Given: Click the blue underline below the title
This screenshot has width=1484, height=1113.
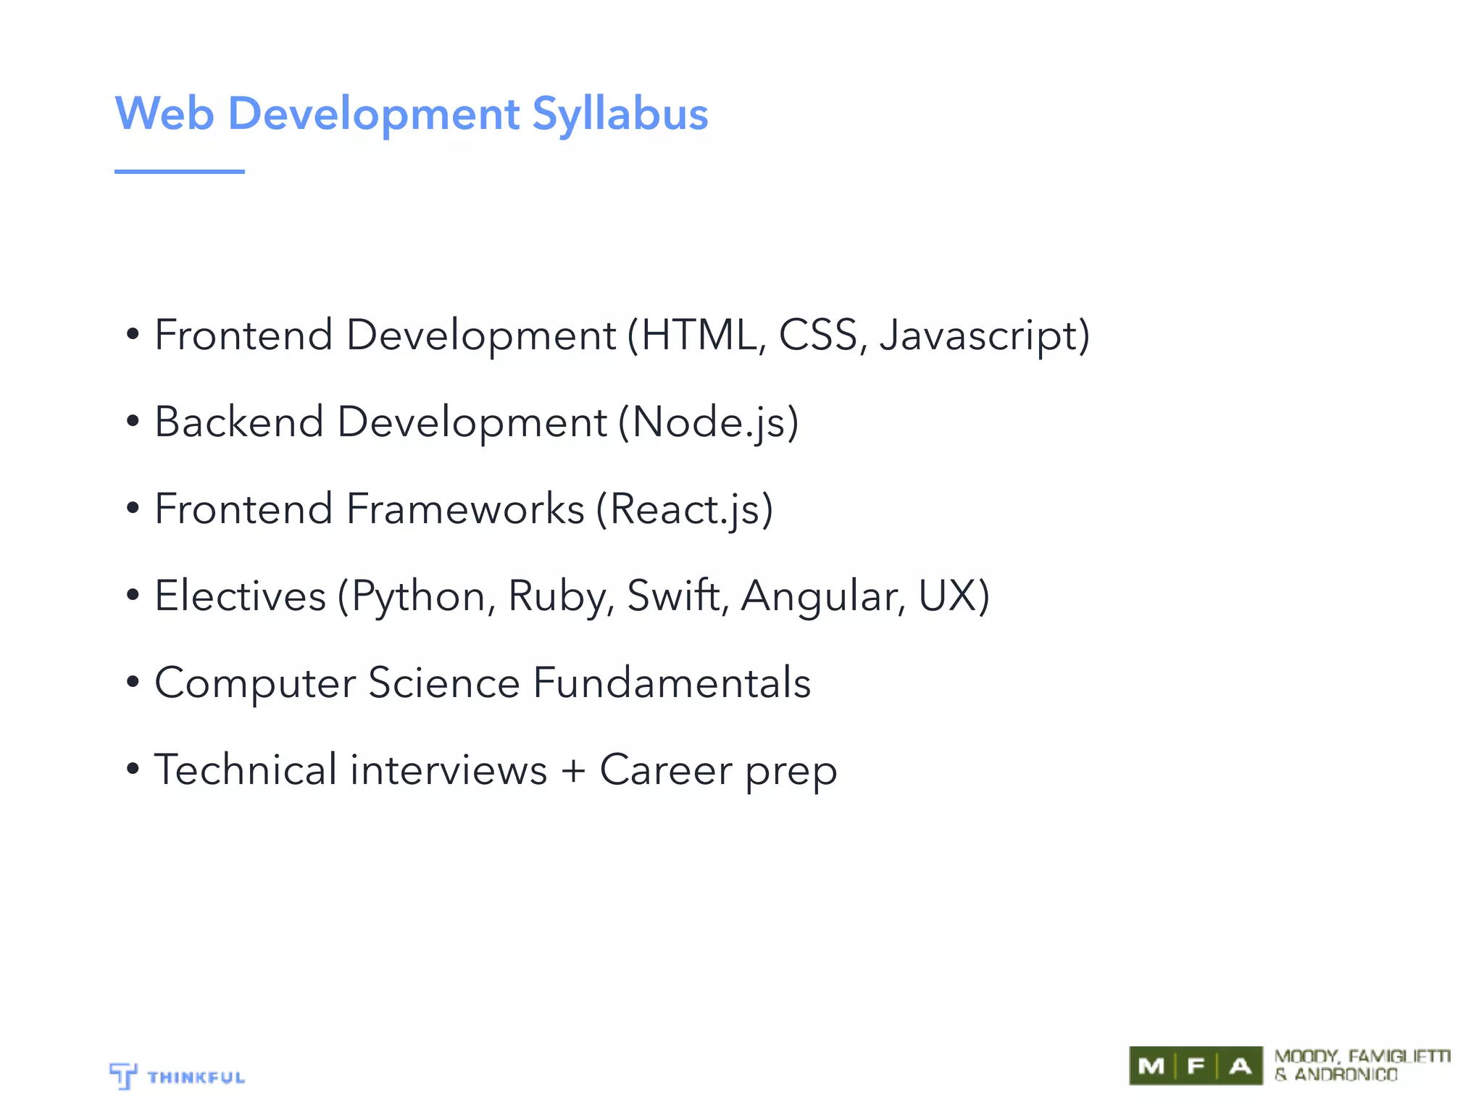Looking at the screenshot, I should point(179,172).
